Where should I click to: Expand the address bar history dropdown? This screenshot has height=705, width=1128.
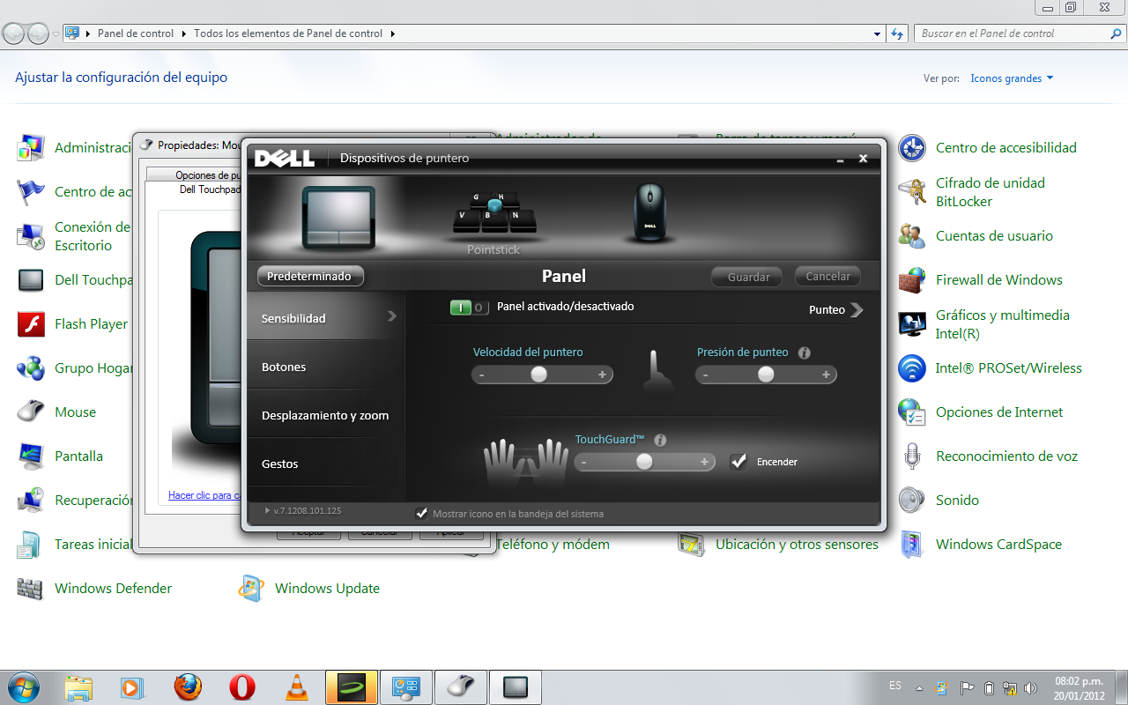(x=877, y=33)
